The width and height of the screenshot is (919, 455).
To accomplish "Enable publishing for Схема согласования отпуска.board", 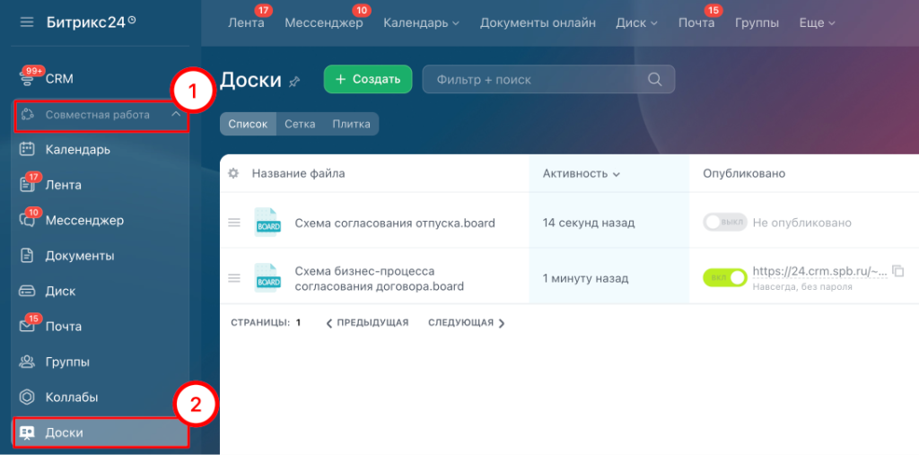I will pos(725,223).
